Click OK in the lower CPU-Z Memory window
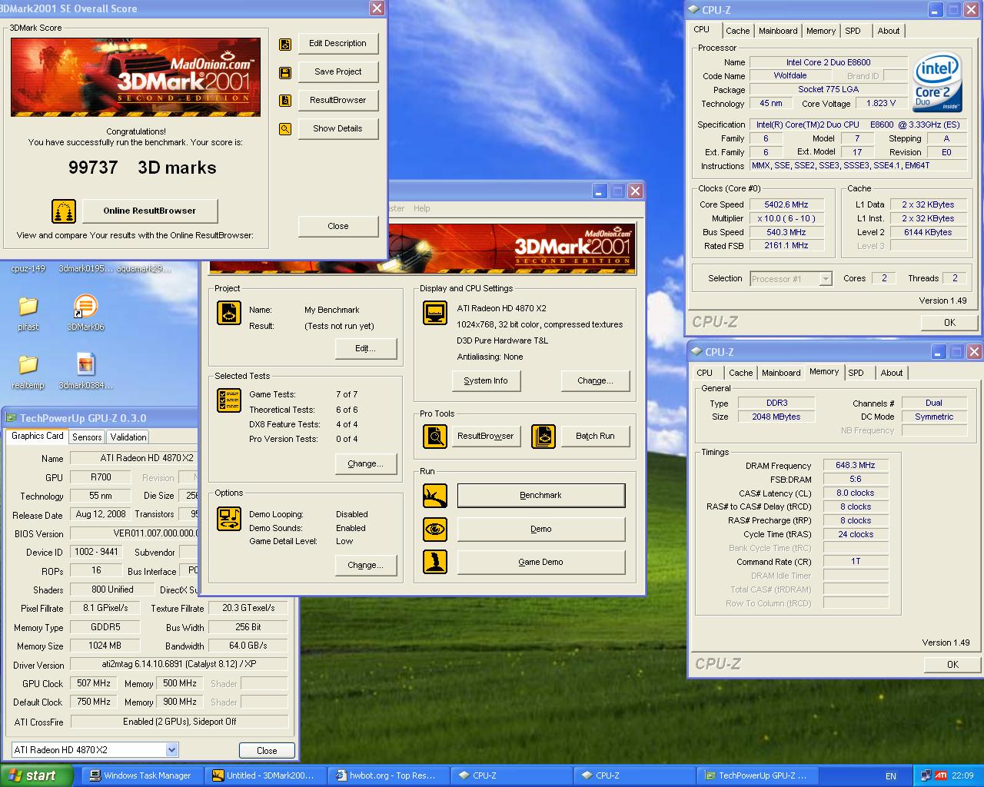The width and height of the screenshot is (984, 787). click(952, 665)
